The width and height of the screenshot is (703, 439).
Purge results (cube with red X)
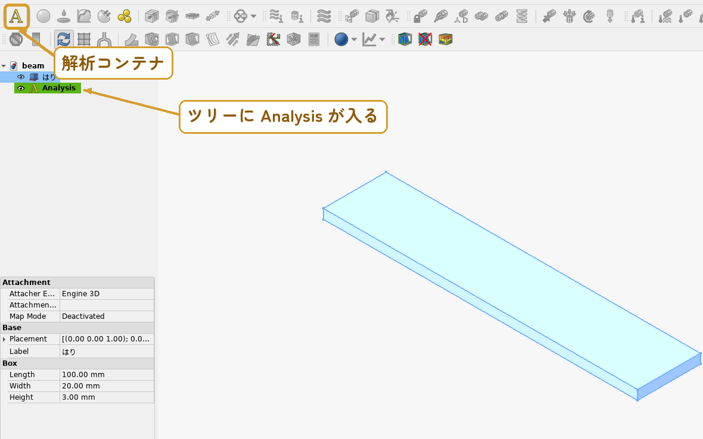(425, 39)
